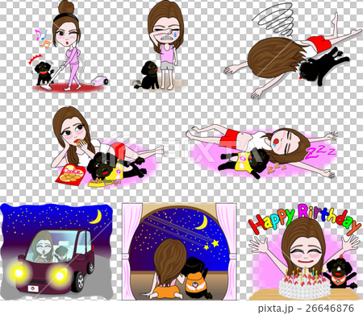Screen dimensions: 363x315
Task: Click the pink vacuum cleaner canister
Action: click(101, 80)
